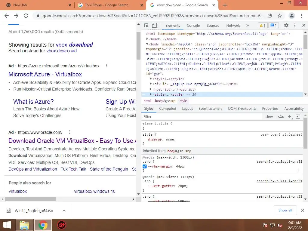Toggle the computed styles sidebar icon
This screenshot has width=308, height=231.
[298, 116]
